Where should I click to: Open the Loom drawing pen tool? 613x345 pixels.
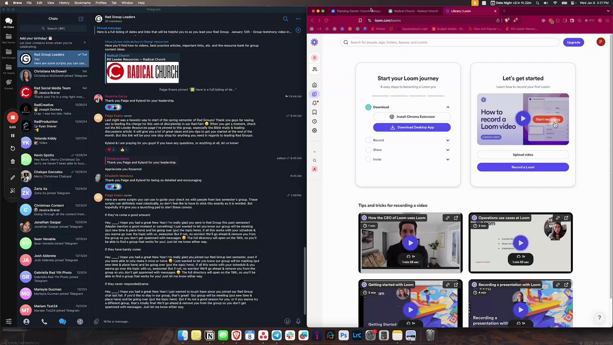pos(12,178)
